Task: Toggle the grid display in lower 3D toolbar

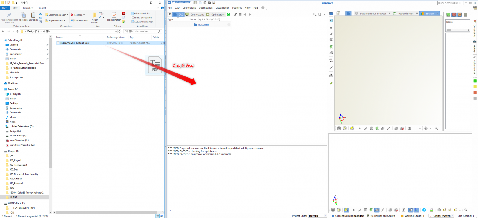Action: pos(403,210)
